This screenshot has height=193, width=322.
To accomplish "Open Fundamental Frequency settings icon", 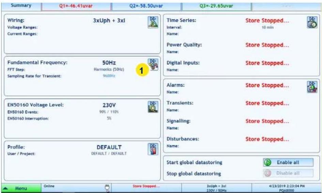I will pos(153,64).
